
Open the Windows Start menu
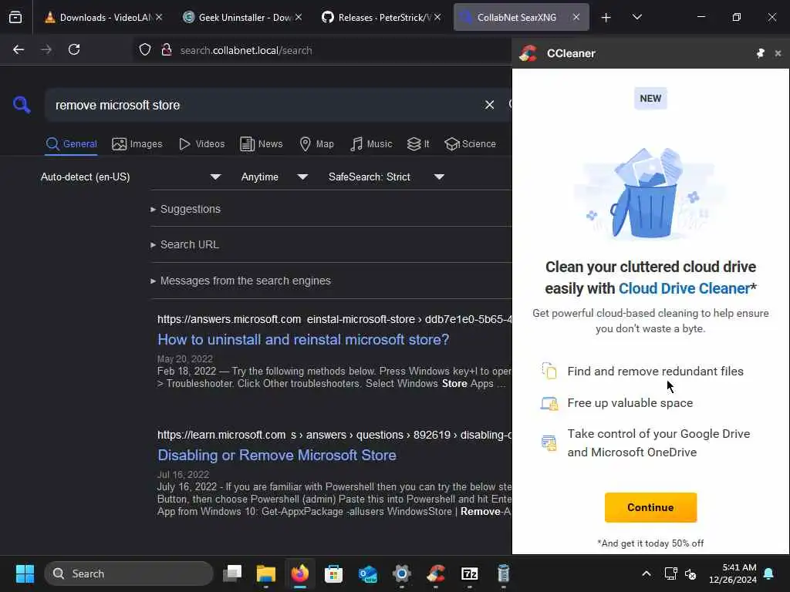pos(25,573)
